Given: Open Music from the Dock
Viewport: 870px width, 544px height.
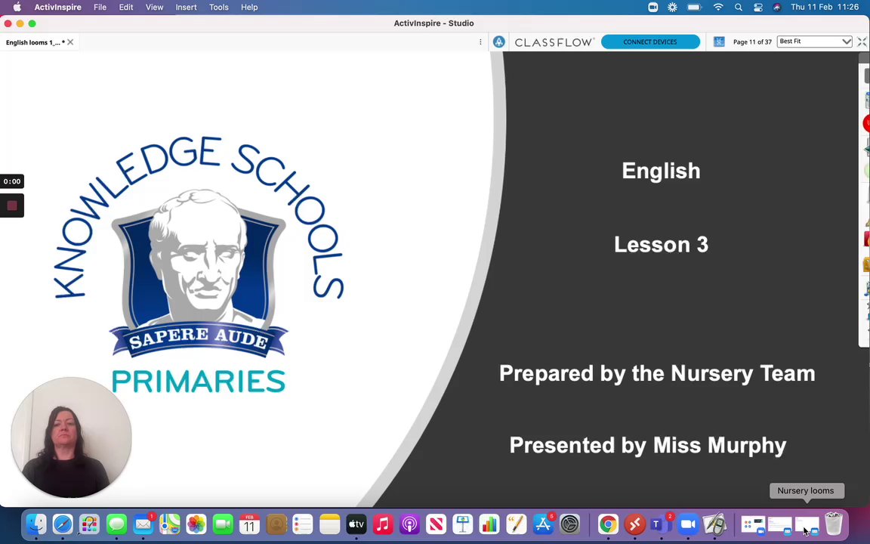Looking at the screenshot, I should pyautogui.click(x=383, y=524).
